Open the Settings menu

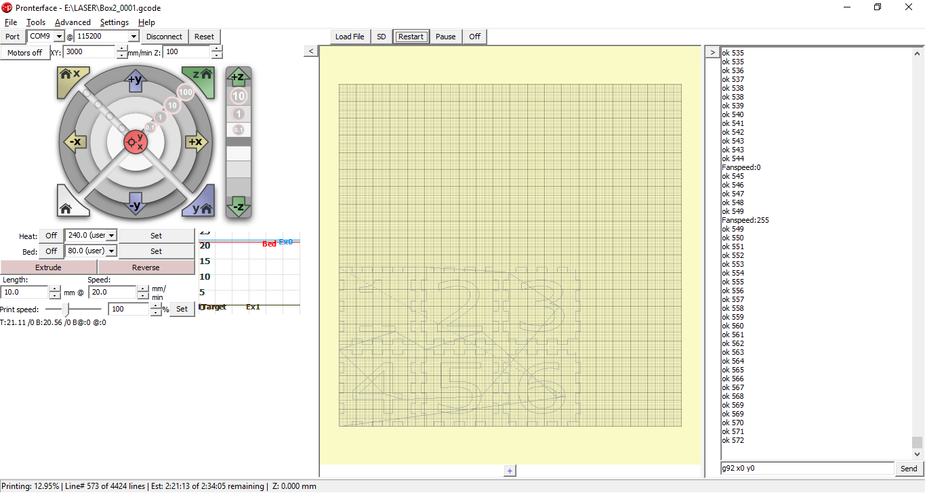point(114,22)
